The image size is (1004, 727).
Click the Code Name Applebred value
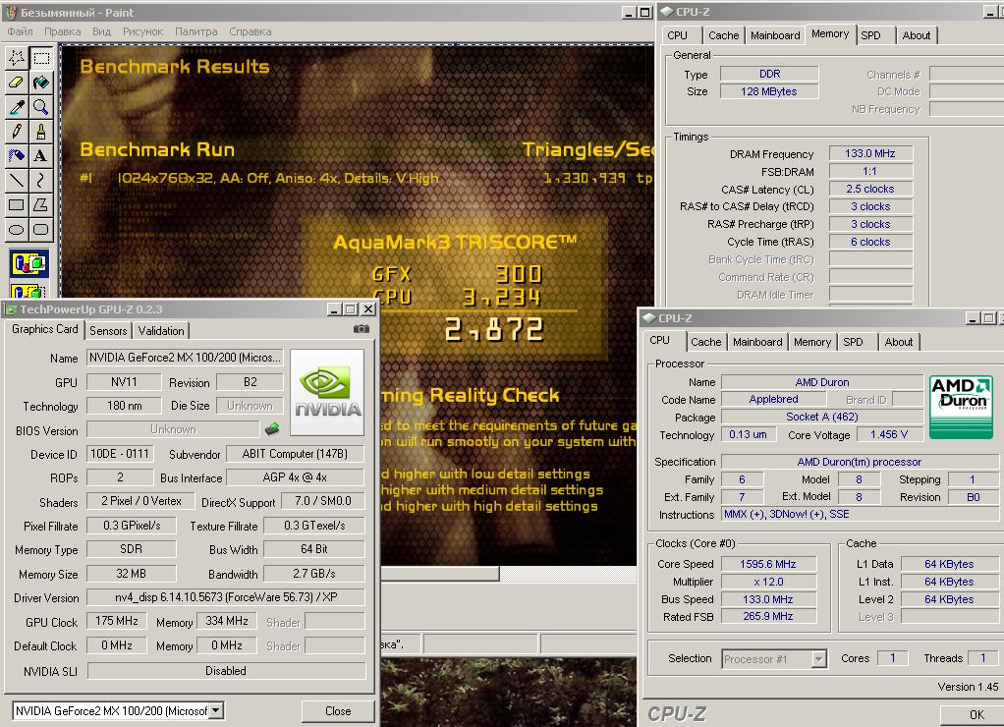773,399
